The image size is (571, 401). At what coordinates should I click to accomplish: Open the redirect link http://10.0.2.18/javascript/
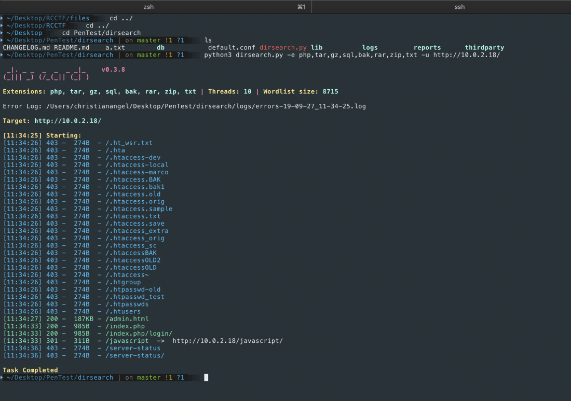[x=227, y=341]
